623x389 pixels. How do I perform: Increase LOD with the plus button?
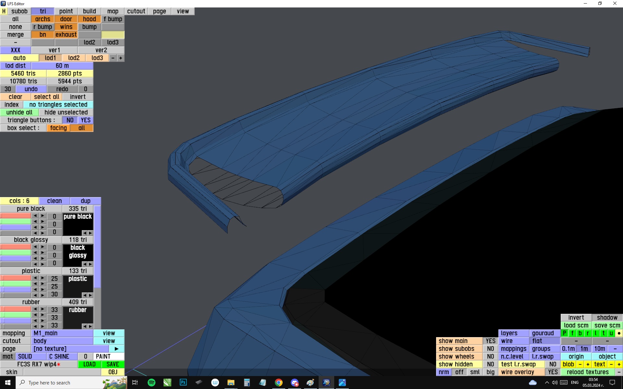click(121, 58)
